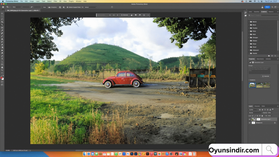
Task: Select the Type tool
Action: tap(2, 59)
